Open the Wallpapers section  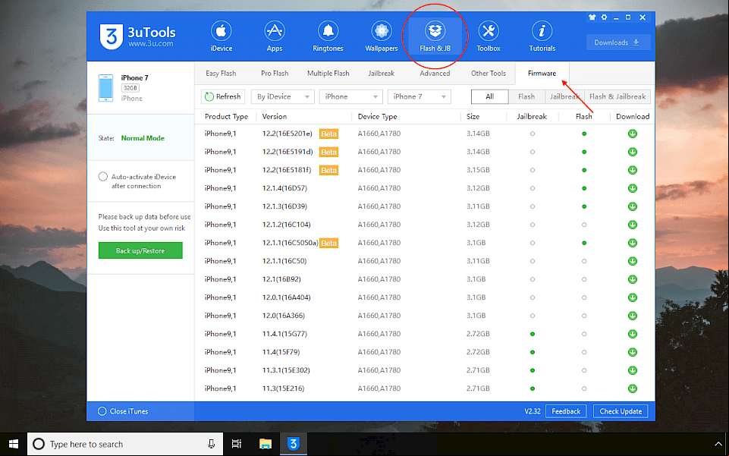pos(382,36)
